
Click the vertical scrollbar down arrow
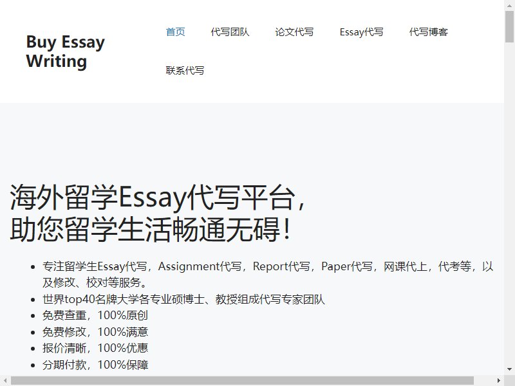pos(509,369)
